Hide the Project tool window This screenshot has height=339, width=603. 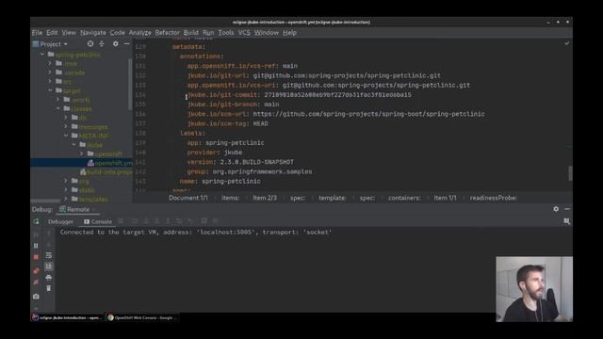click(x=127, y=44)
